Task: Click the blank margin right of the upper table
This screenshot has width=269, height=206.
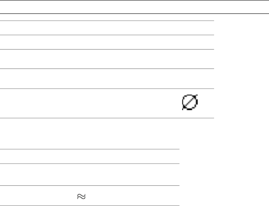Action: (x=241, y=67)
